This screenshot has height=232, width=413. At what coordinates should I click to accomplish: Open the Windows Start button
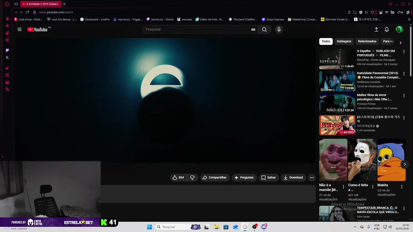(149, 227)
